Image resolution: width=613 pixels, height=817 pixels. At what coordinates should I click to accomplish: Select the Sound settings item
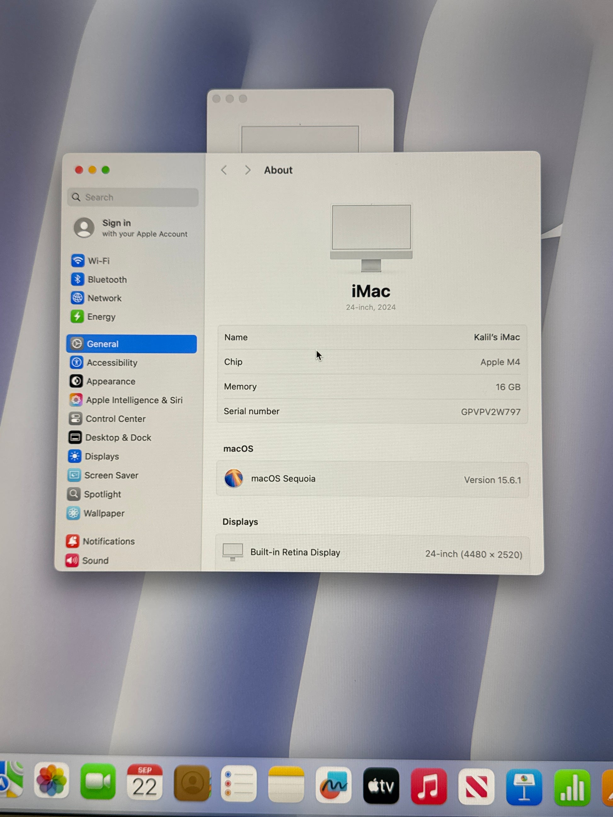click(95, 561)
